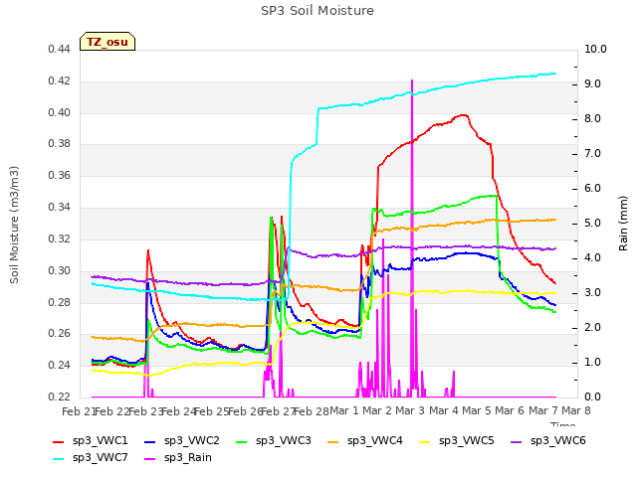The image size is (637, 477).
Task: Select sp3_VWC1 legend entry
Action: click(x=91, y=440)
